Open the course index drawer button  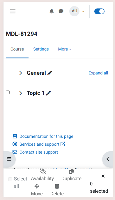[x=9, y=159]
